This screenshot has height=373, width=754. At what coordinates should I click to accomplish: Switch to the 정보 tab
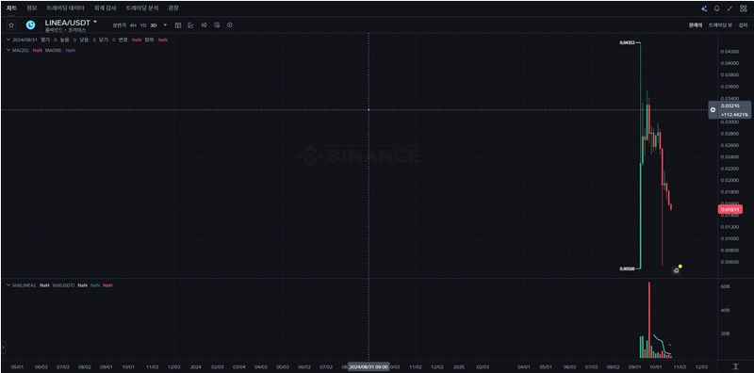(x=31, y=8)
